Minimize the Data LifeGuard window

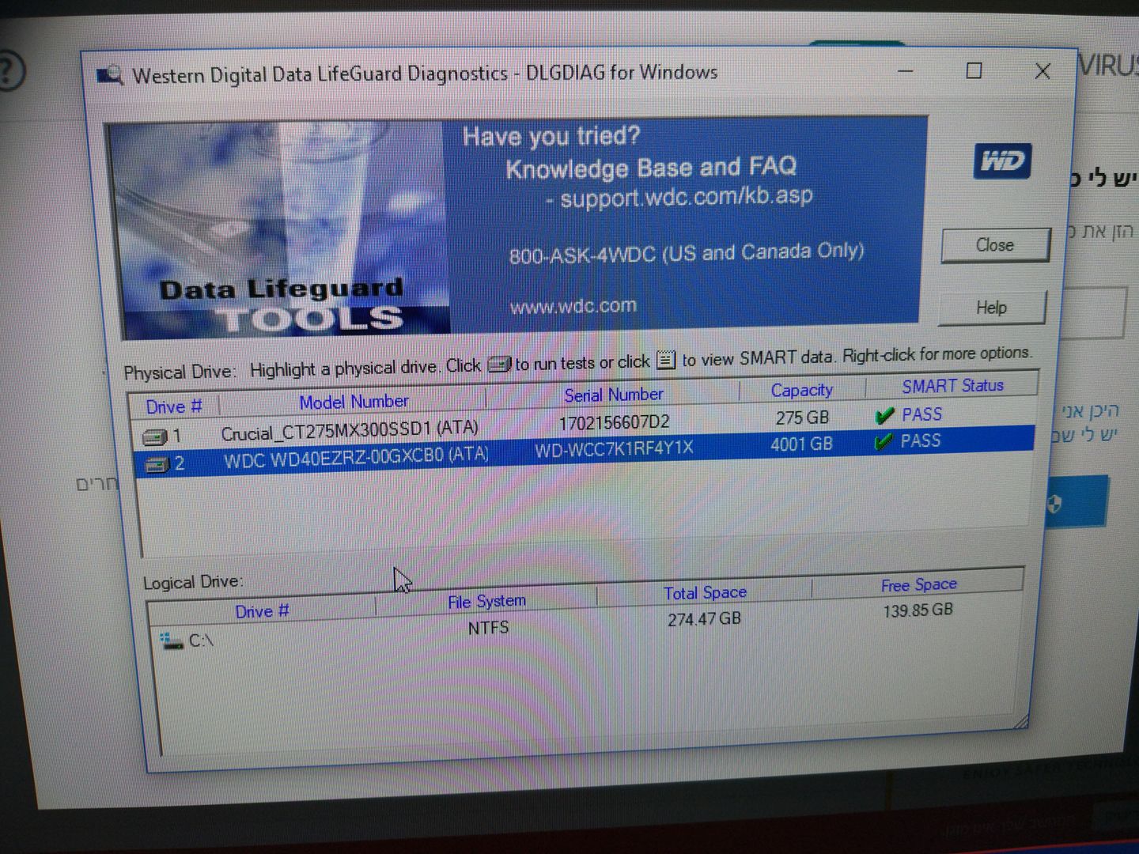tap(906, 71)
